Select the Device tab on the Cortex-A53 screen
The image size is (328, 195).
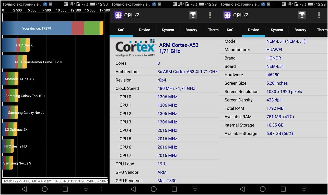click(144, 30)
